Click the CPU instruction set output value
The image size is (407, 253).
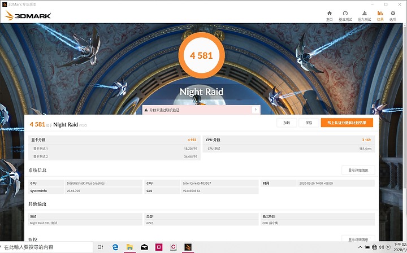click(x=270, y=223)
